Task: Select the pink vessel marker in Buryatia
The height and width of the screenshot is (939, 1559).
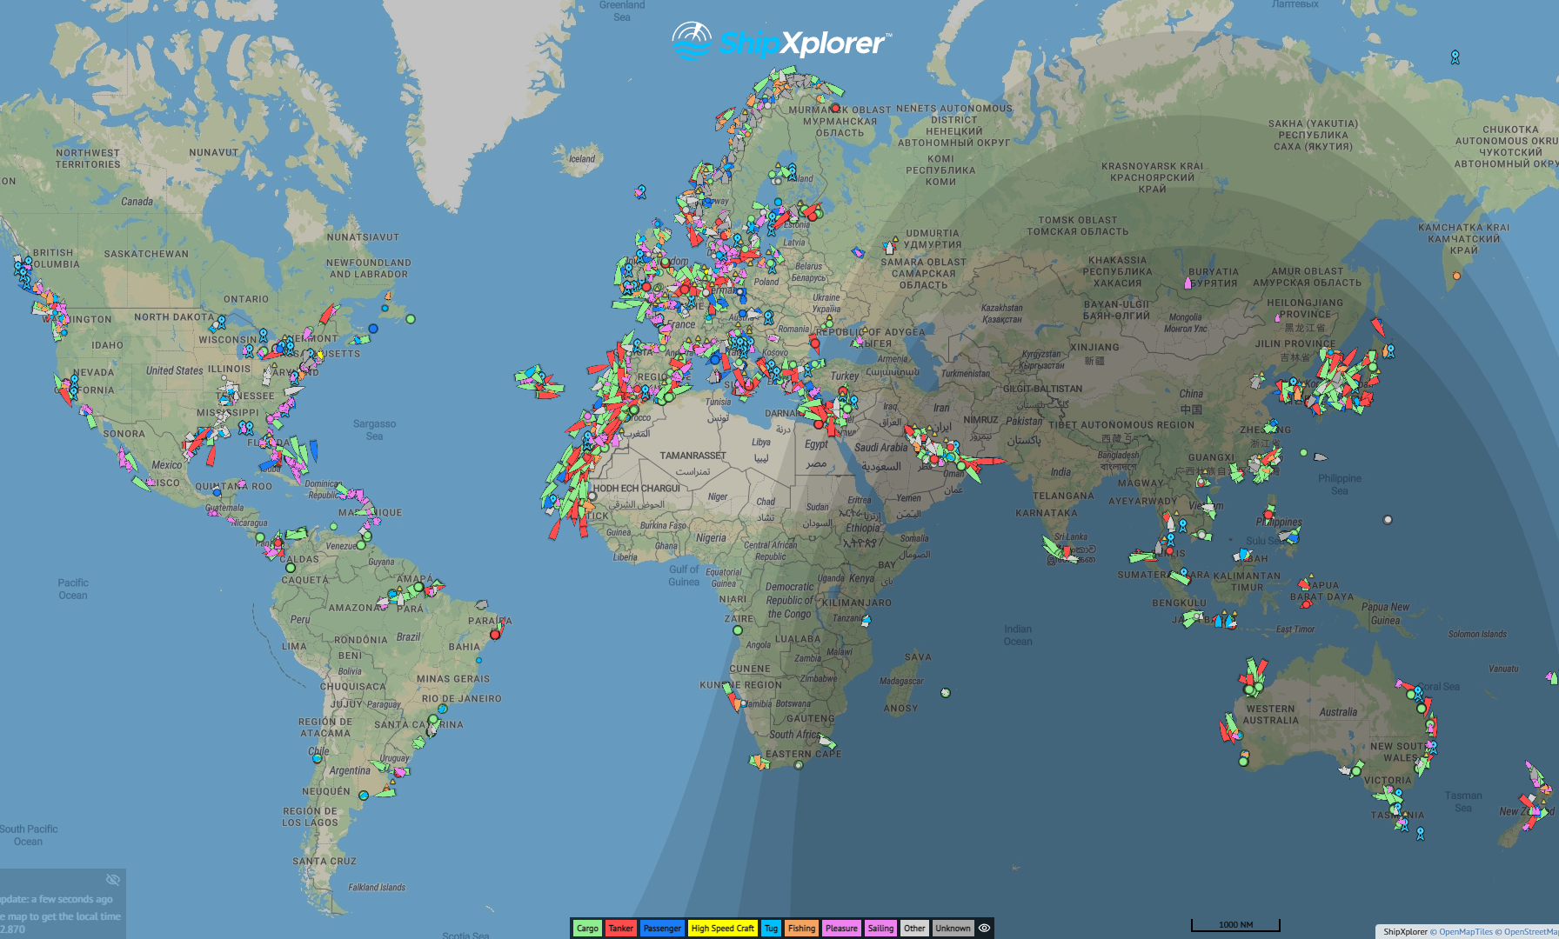Action: 1188,283
